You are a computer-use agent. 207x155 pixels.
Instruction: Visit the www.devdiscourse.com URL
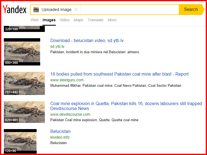click(70, 114)
